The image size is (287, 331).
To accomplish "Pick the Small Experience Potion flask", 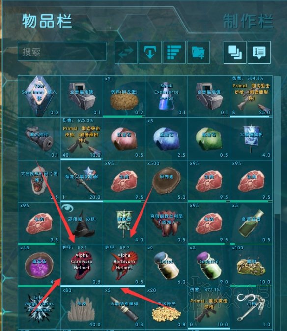I will coord(167,96).
